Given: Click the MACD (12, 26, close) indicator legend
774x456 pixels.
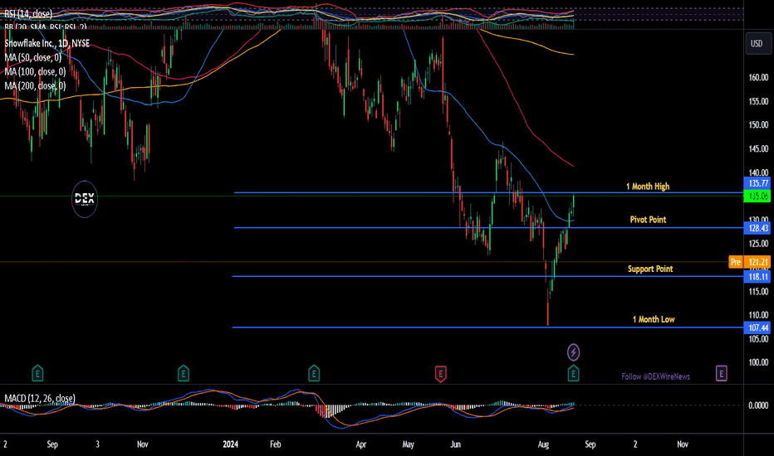Looking at the screenshot, I should coord(40,398).
